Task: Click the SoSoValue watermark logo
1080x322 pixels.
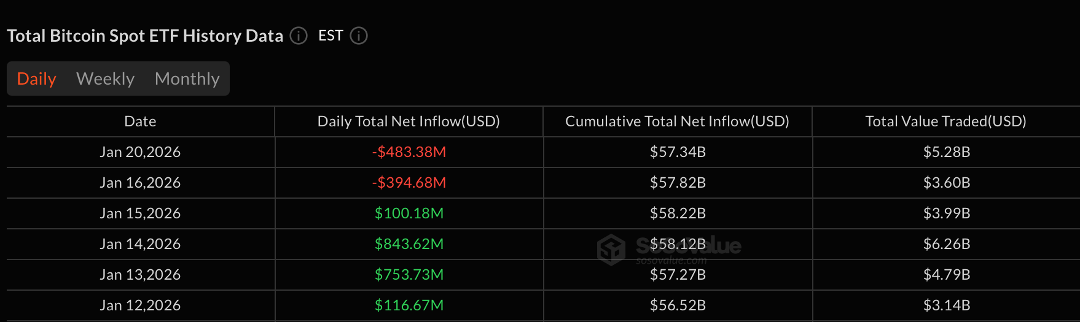Action: [x=611, y=250]
